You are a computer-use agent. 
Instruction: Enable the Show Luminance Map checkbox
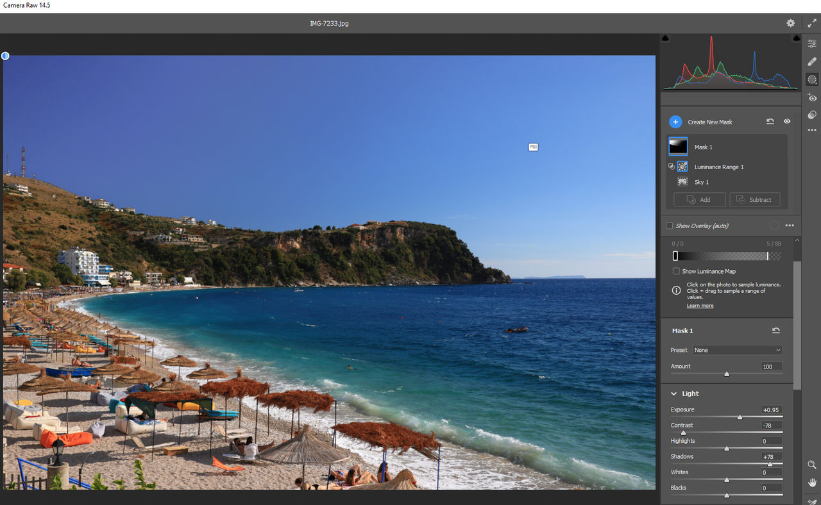[676, 271]
